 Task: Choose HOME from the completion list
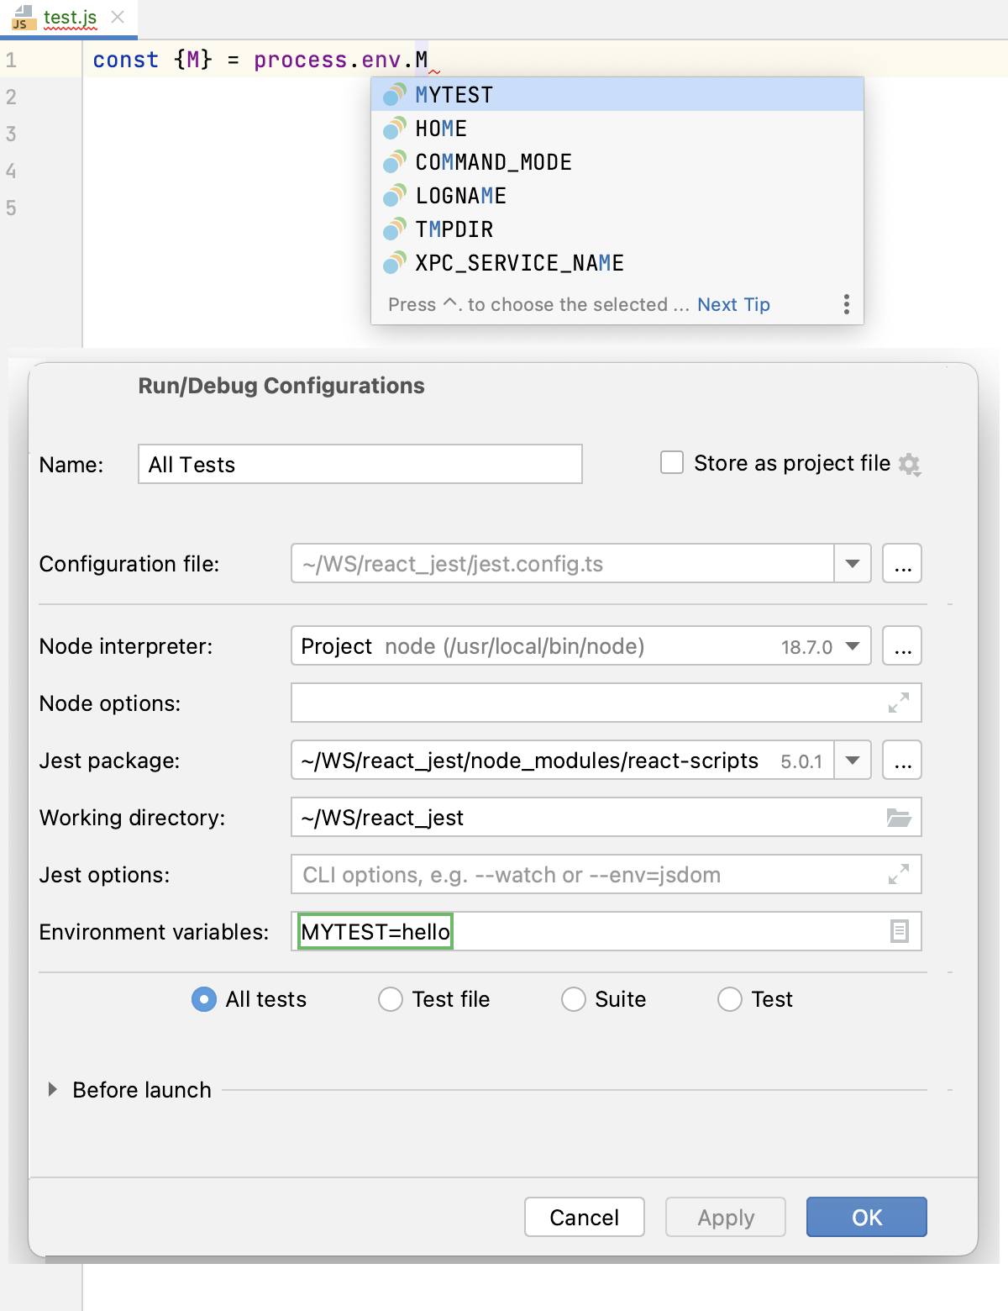tap(441, 129)
